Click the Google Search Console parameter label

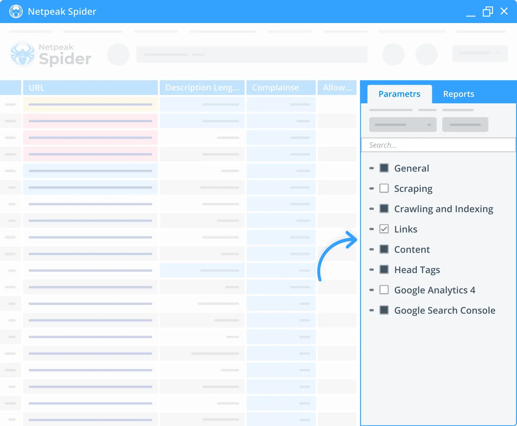click(444, 310)
